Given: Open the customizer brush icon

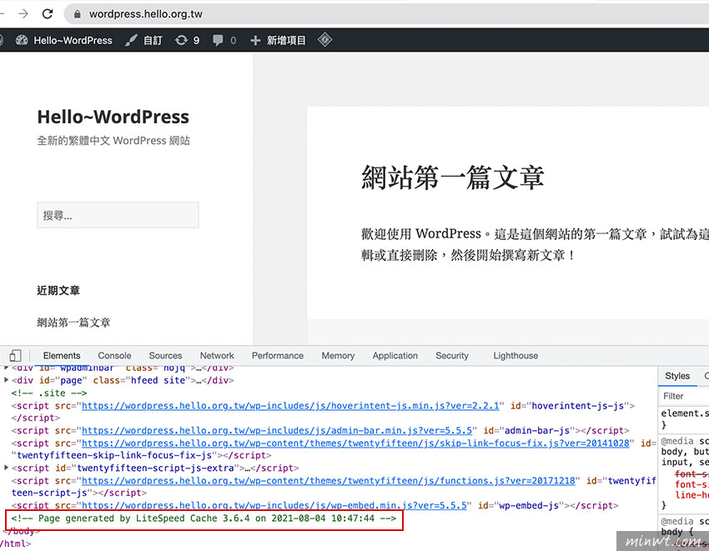Looking at the screenshot, I should [x=131, y=40].
